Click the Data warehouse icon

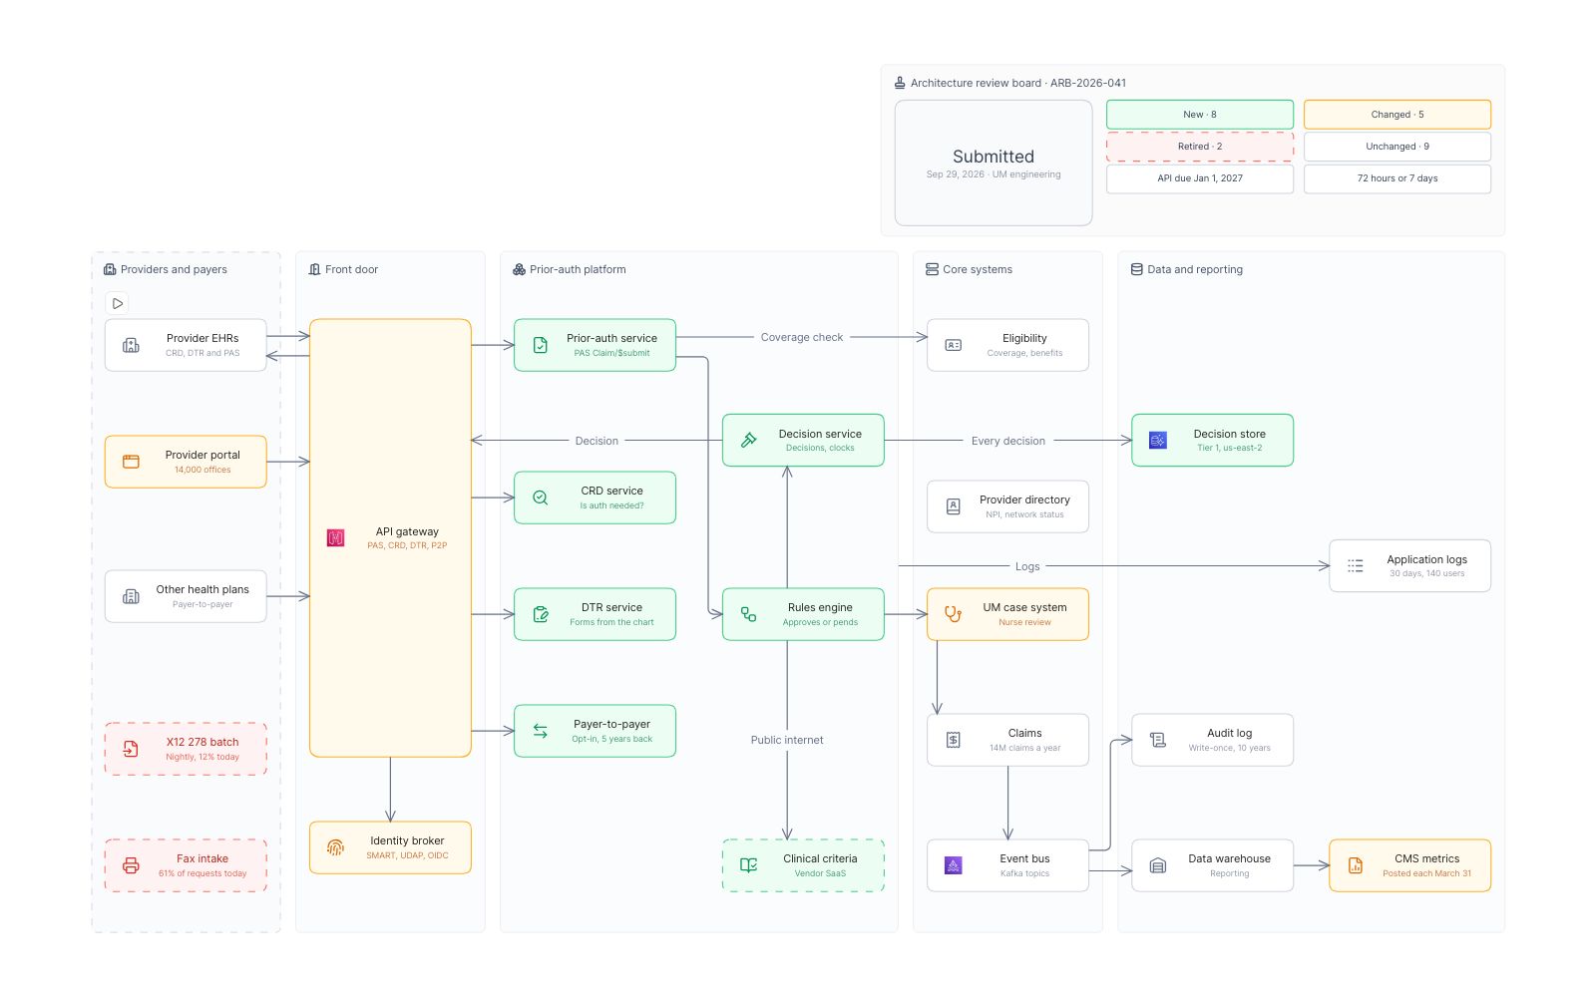point(1157,865)
